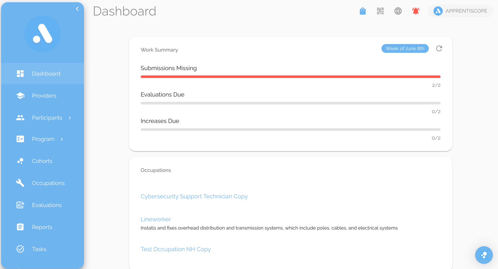Expand the Program submenu
The image size is (498, 269).
61,139
